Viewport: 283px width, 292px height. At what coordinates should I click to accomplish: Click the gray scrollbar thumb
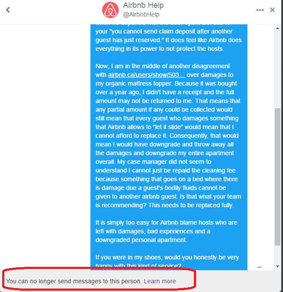pos(277,176)
